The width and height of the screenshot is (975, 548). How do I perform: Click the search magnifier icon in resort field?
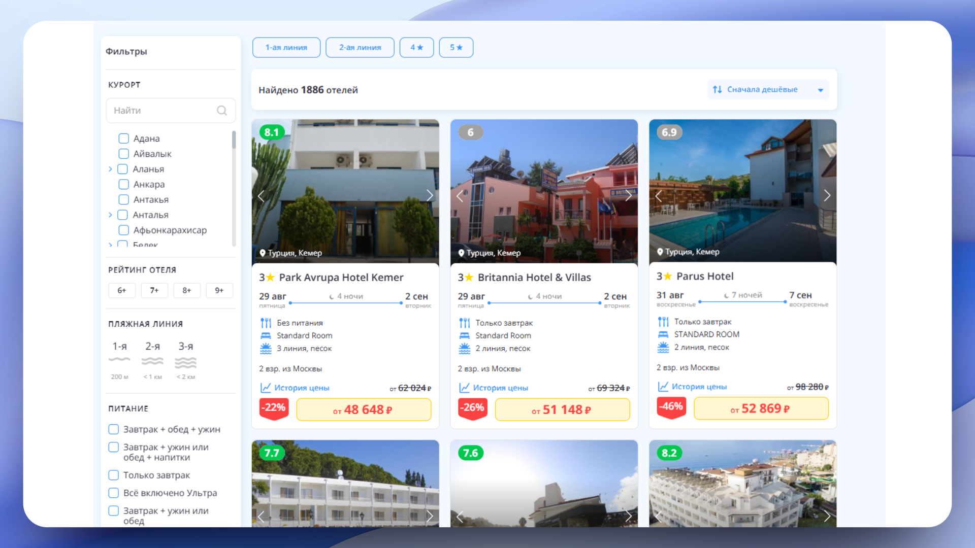pos(222,111)
